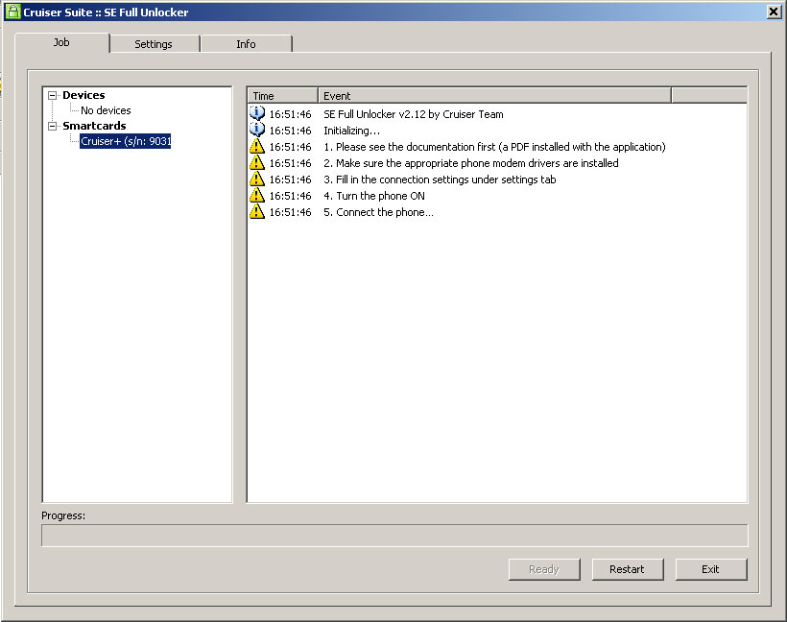Viewport: 787px width, 622px height.
Task: Click warning icon for Connect the phone
Action: point(257,211)
